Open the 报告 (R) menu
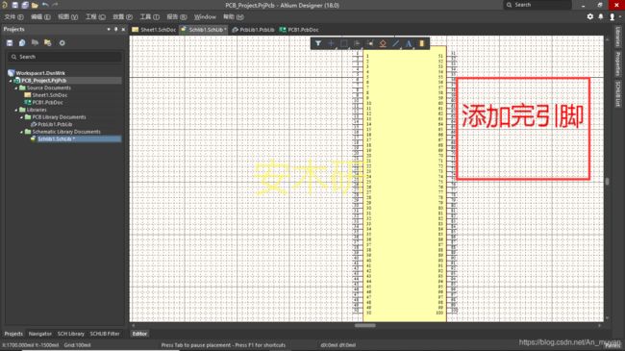This screenshot has width=625, height=351. pyautogui.click(x=177, y=16)
